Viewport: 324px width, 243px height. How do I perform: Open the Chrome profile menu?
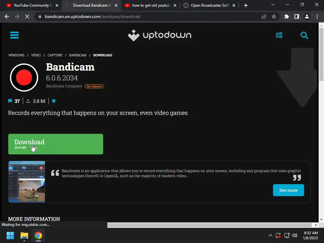tap(307, 16)
